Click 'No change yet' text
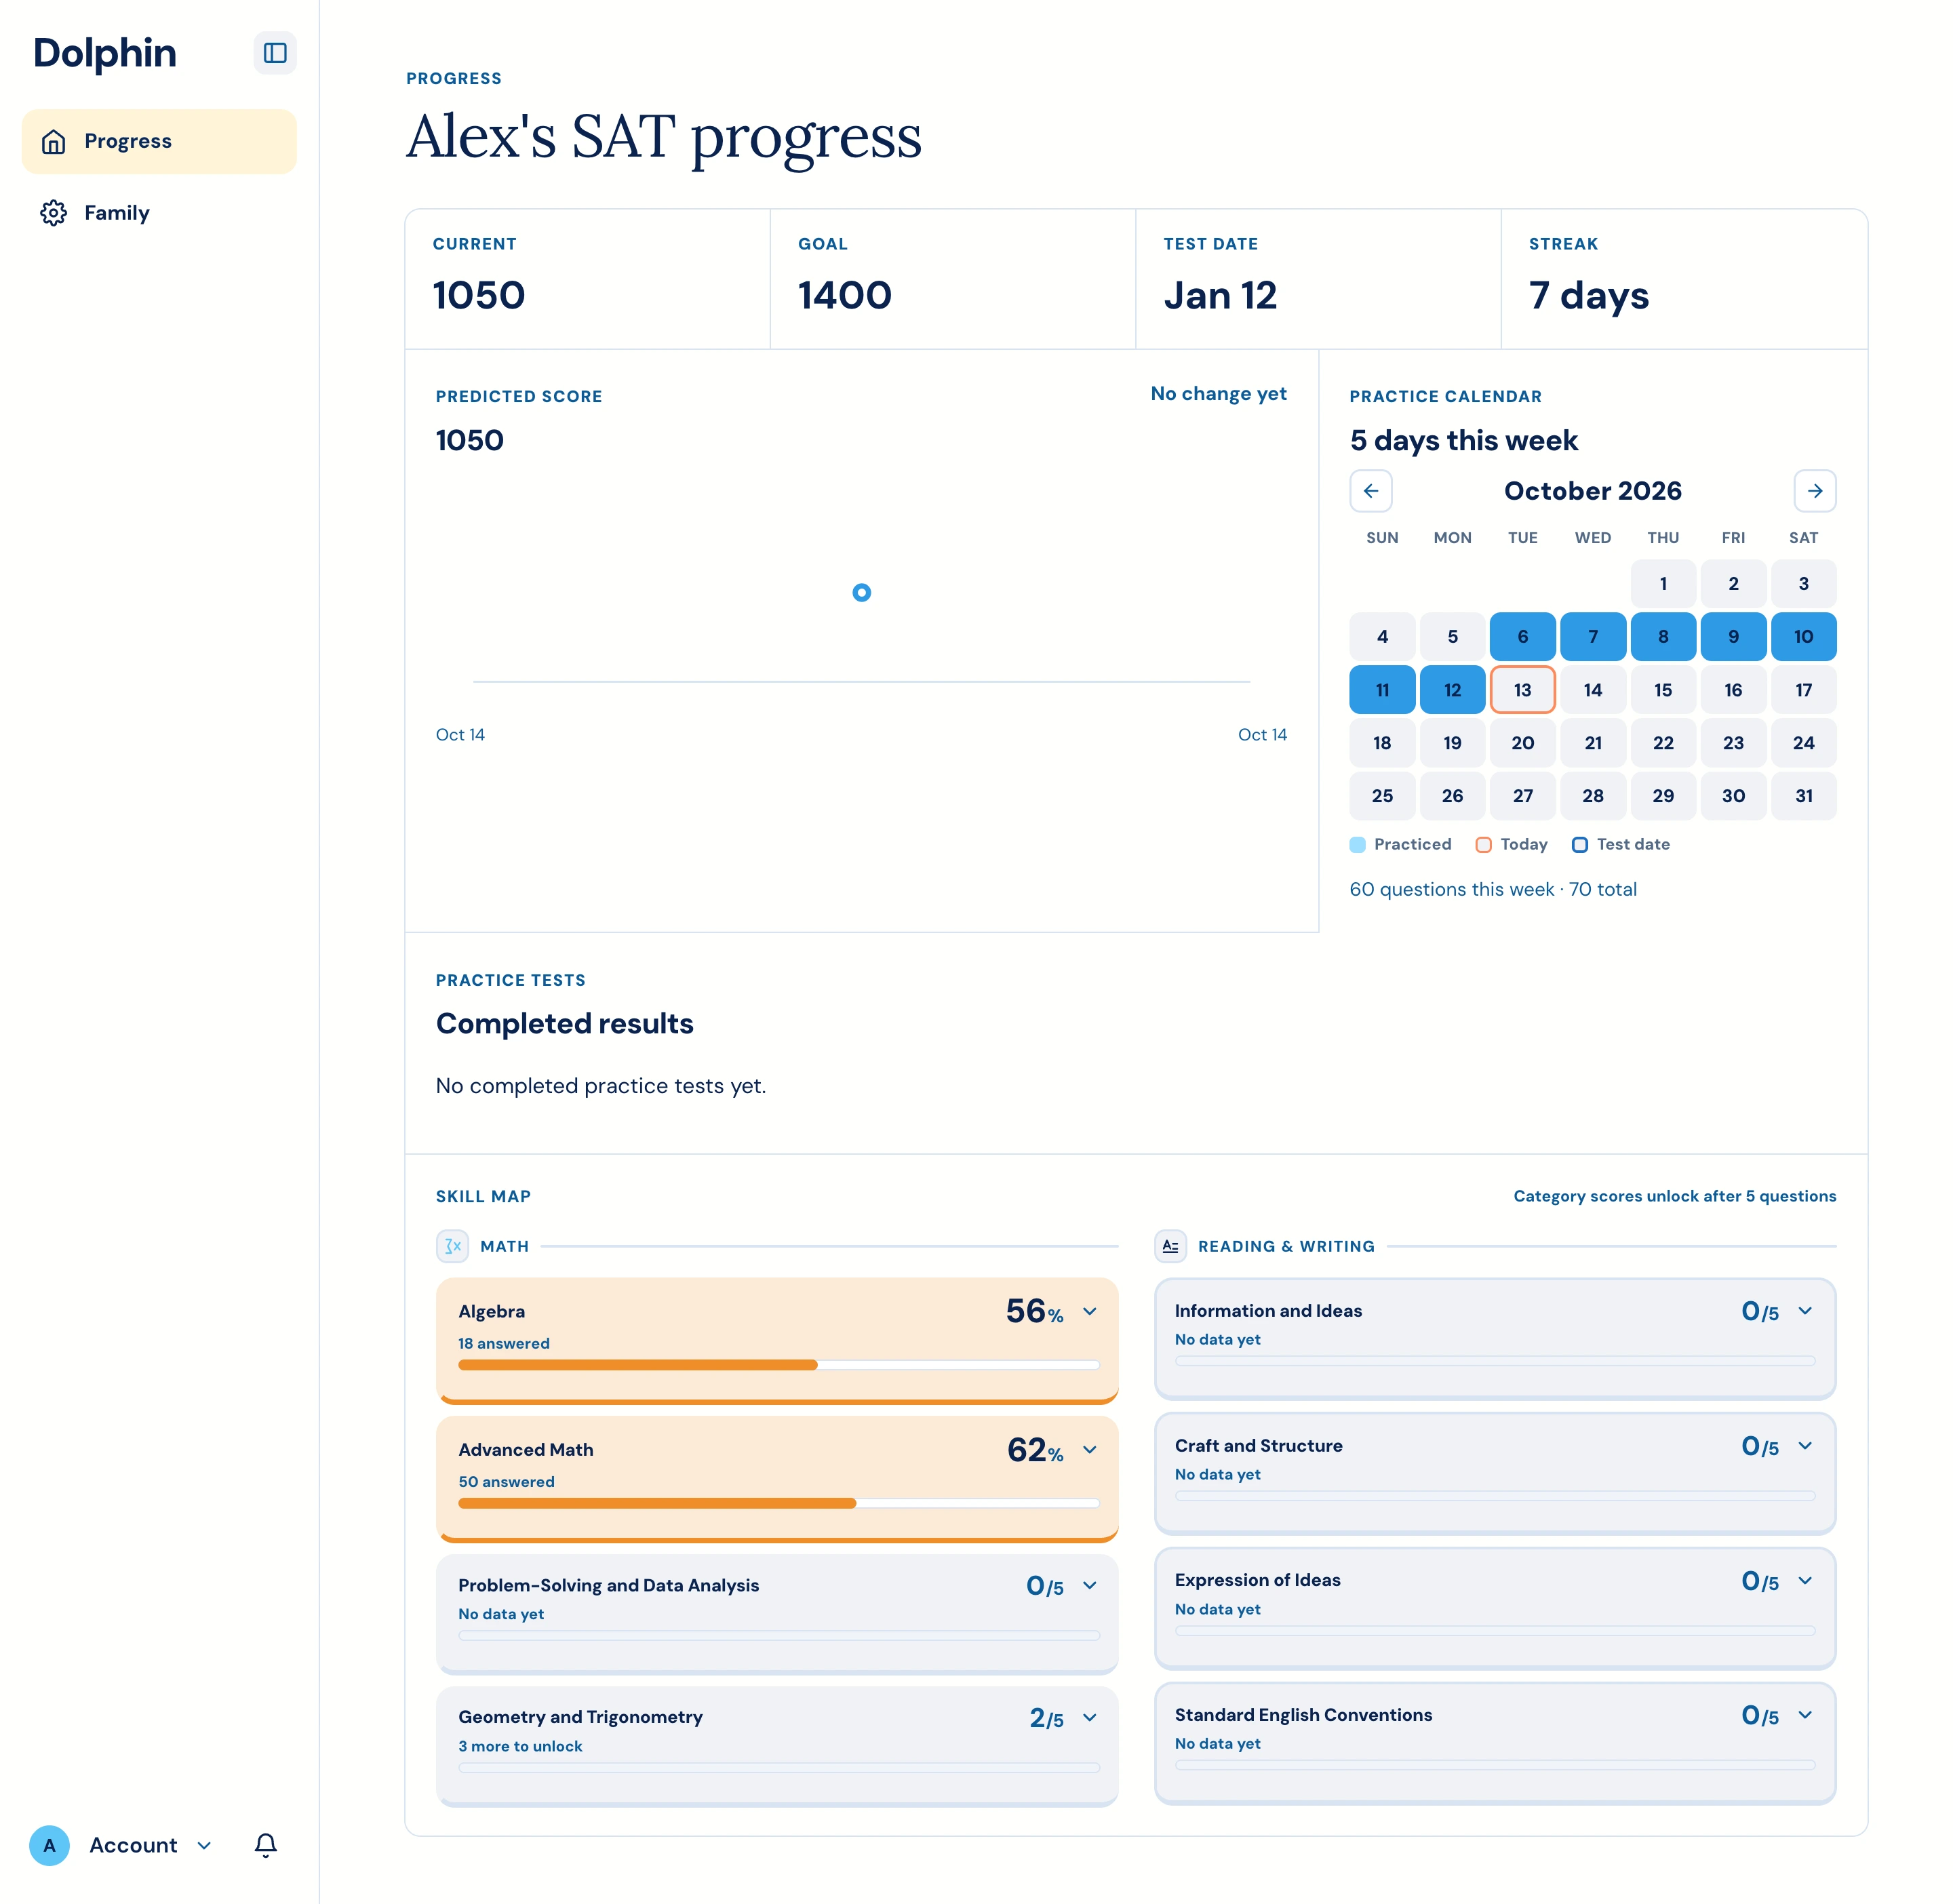1953x1904 pixels. tap(1218, 394)
